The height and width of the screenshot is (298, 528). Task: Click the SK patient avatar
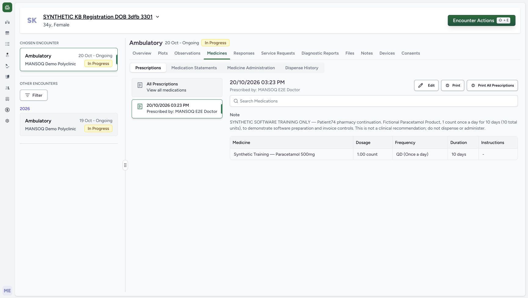[32, 20]
